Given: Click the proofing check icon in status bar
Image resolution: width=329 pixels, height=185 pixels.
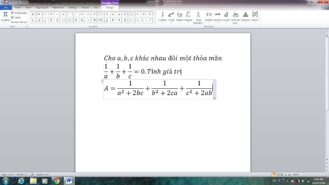Looking at the screenshot, I should pos(31,174).
